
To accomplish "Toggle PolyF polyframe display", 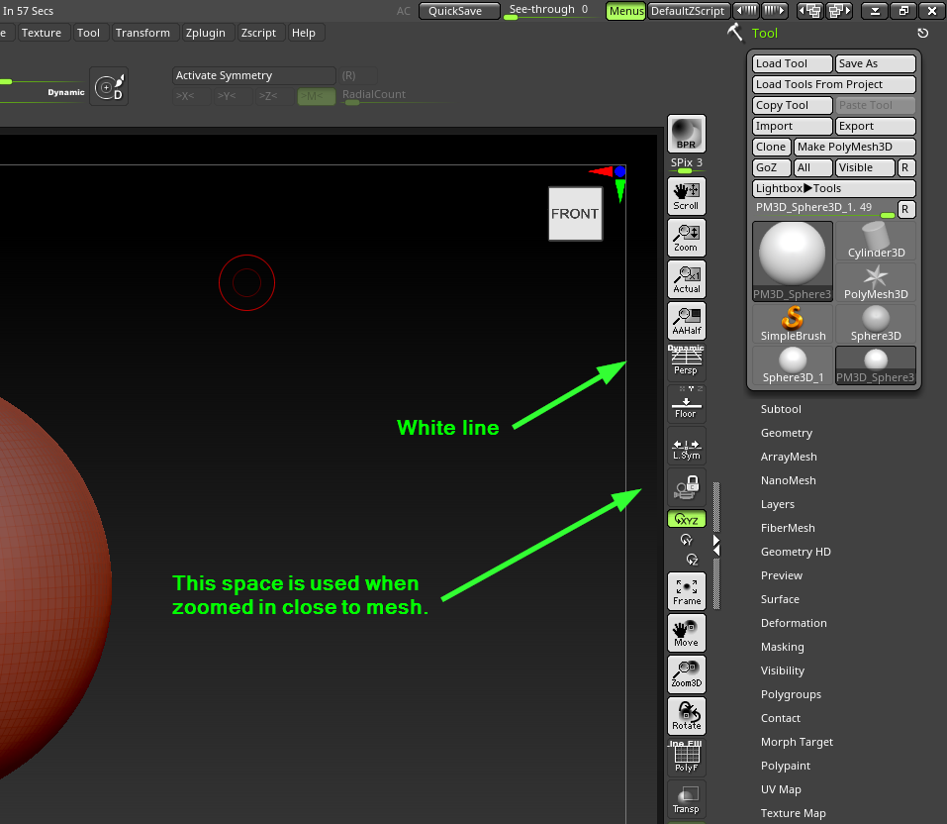I will [x=686, y=758].
